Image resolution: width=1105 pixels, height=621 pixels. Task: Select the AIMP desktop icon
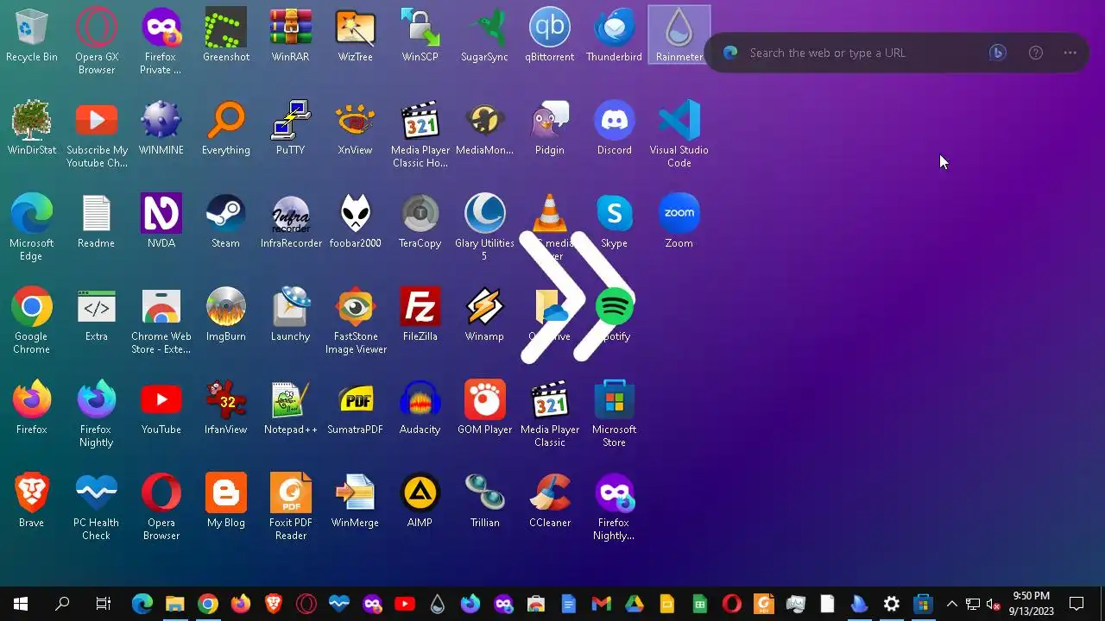coord(420,501)
